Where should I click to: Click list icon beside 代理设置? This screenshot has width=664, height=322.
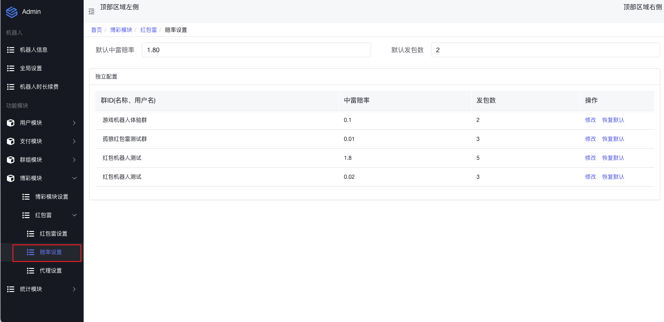(30, 271)
